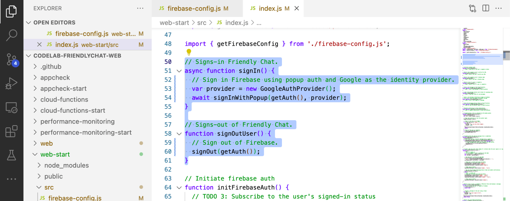Click the minimap code overview
Image resolution: width=510 pixels, height=201 pixels.
(x=482, y=111)
